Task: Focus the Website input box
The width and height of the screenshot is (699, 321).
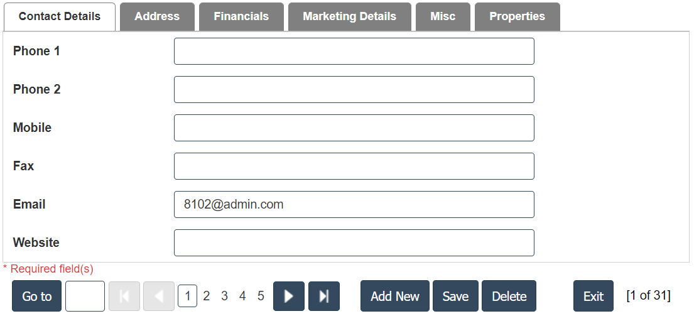Action: (354, 243)
